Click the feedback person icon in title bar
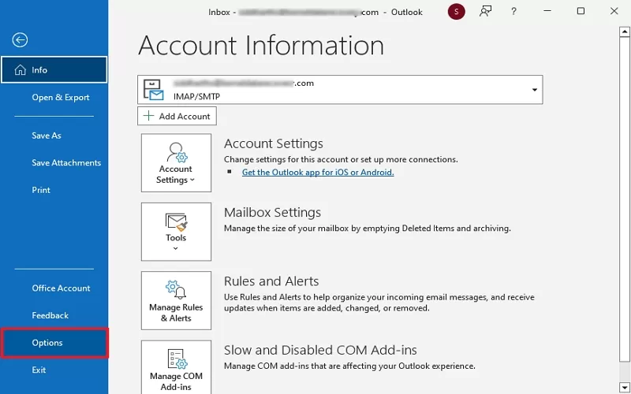This screenshot has width=631, height=394. tap(485, 12)
